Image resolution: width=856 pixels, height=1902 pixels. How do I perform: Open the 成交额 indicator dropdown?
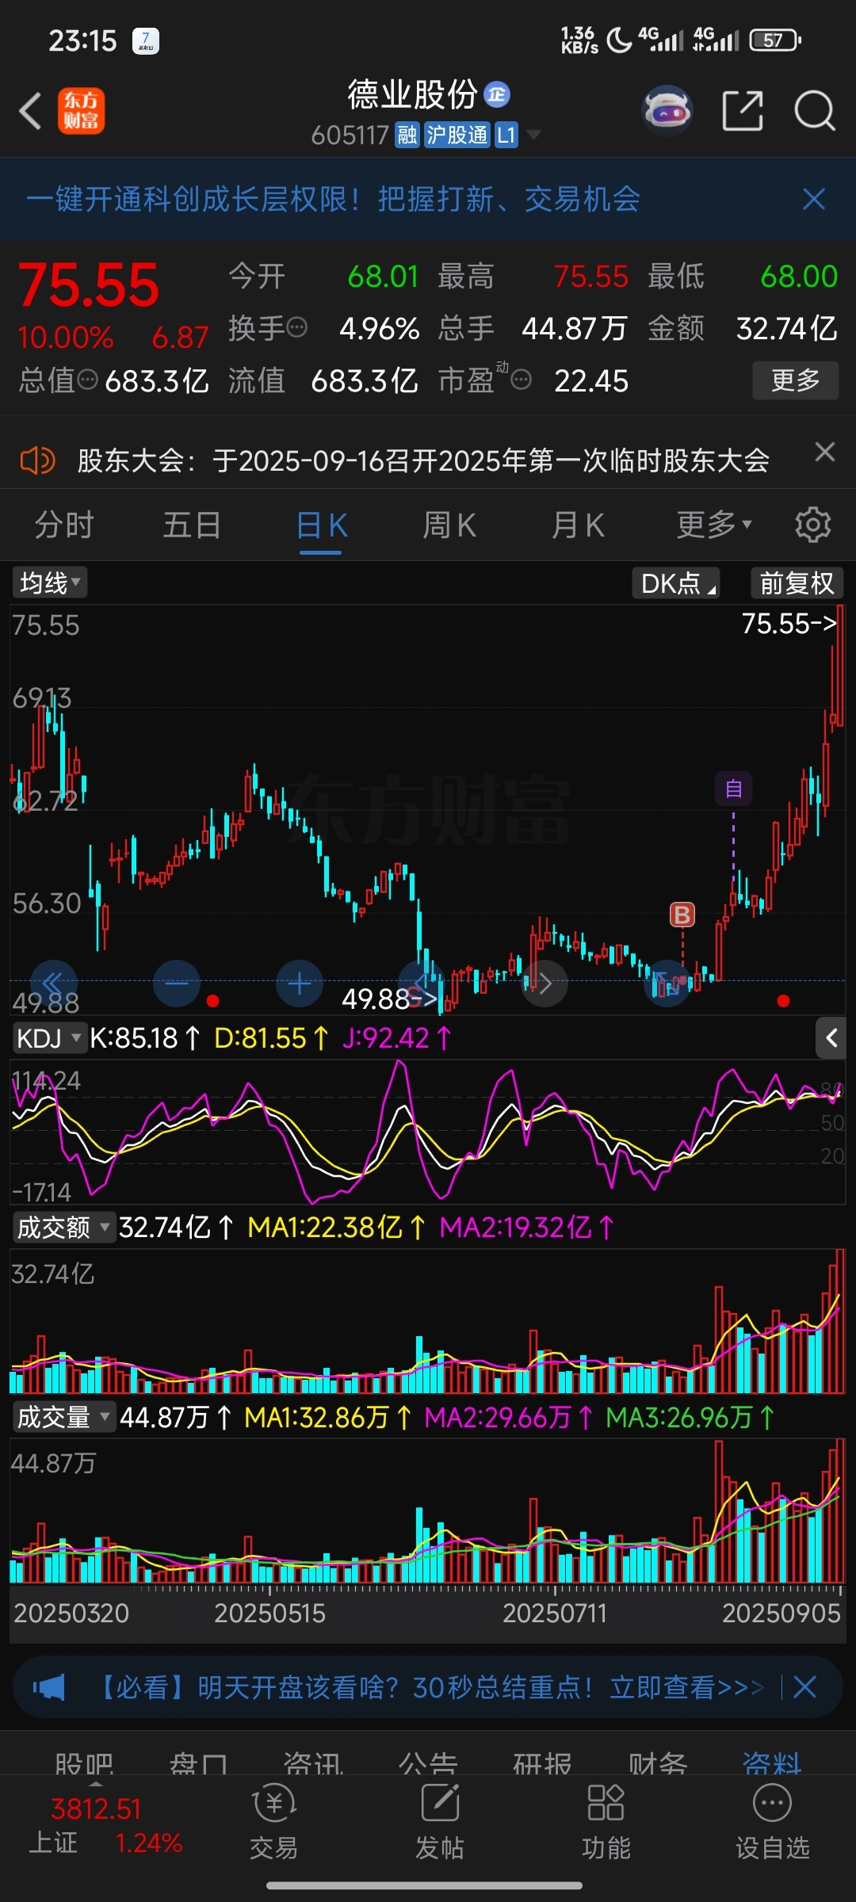pos(63,1228)
